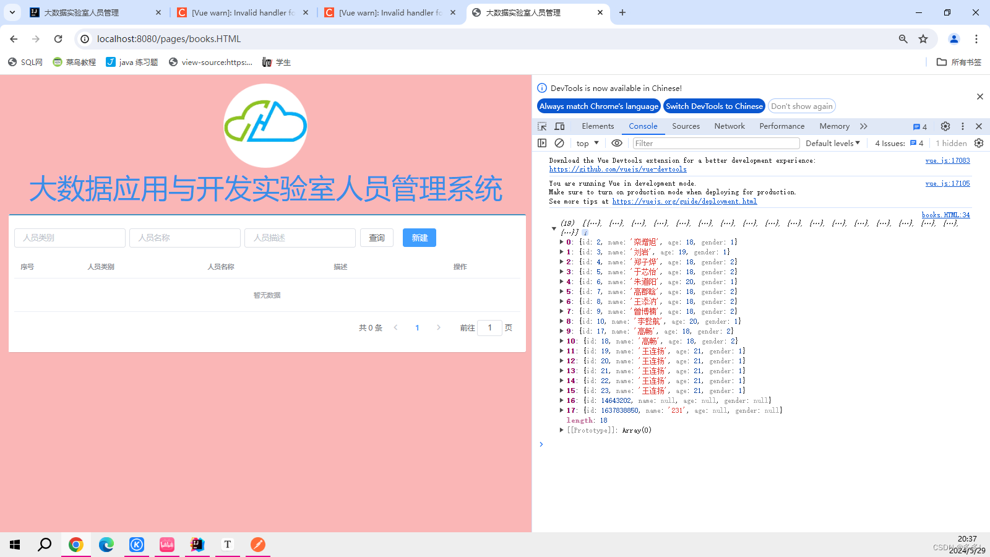Click the blue 新建 button
990x557 pixels.
[420, 238]
